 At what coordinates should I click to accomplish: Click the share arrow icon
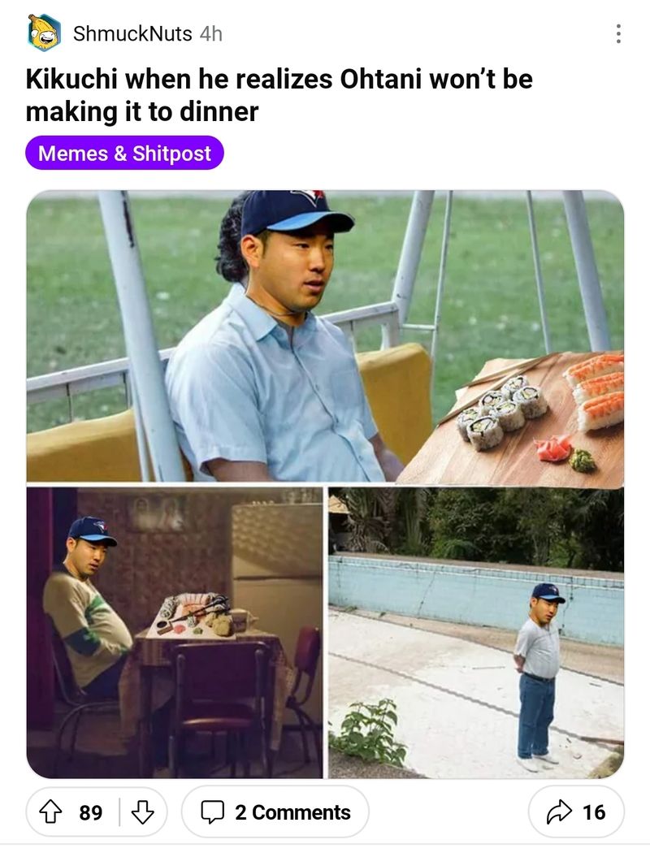pos(559,812)
